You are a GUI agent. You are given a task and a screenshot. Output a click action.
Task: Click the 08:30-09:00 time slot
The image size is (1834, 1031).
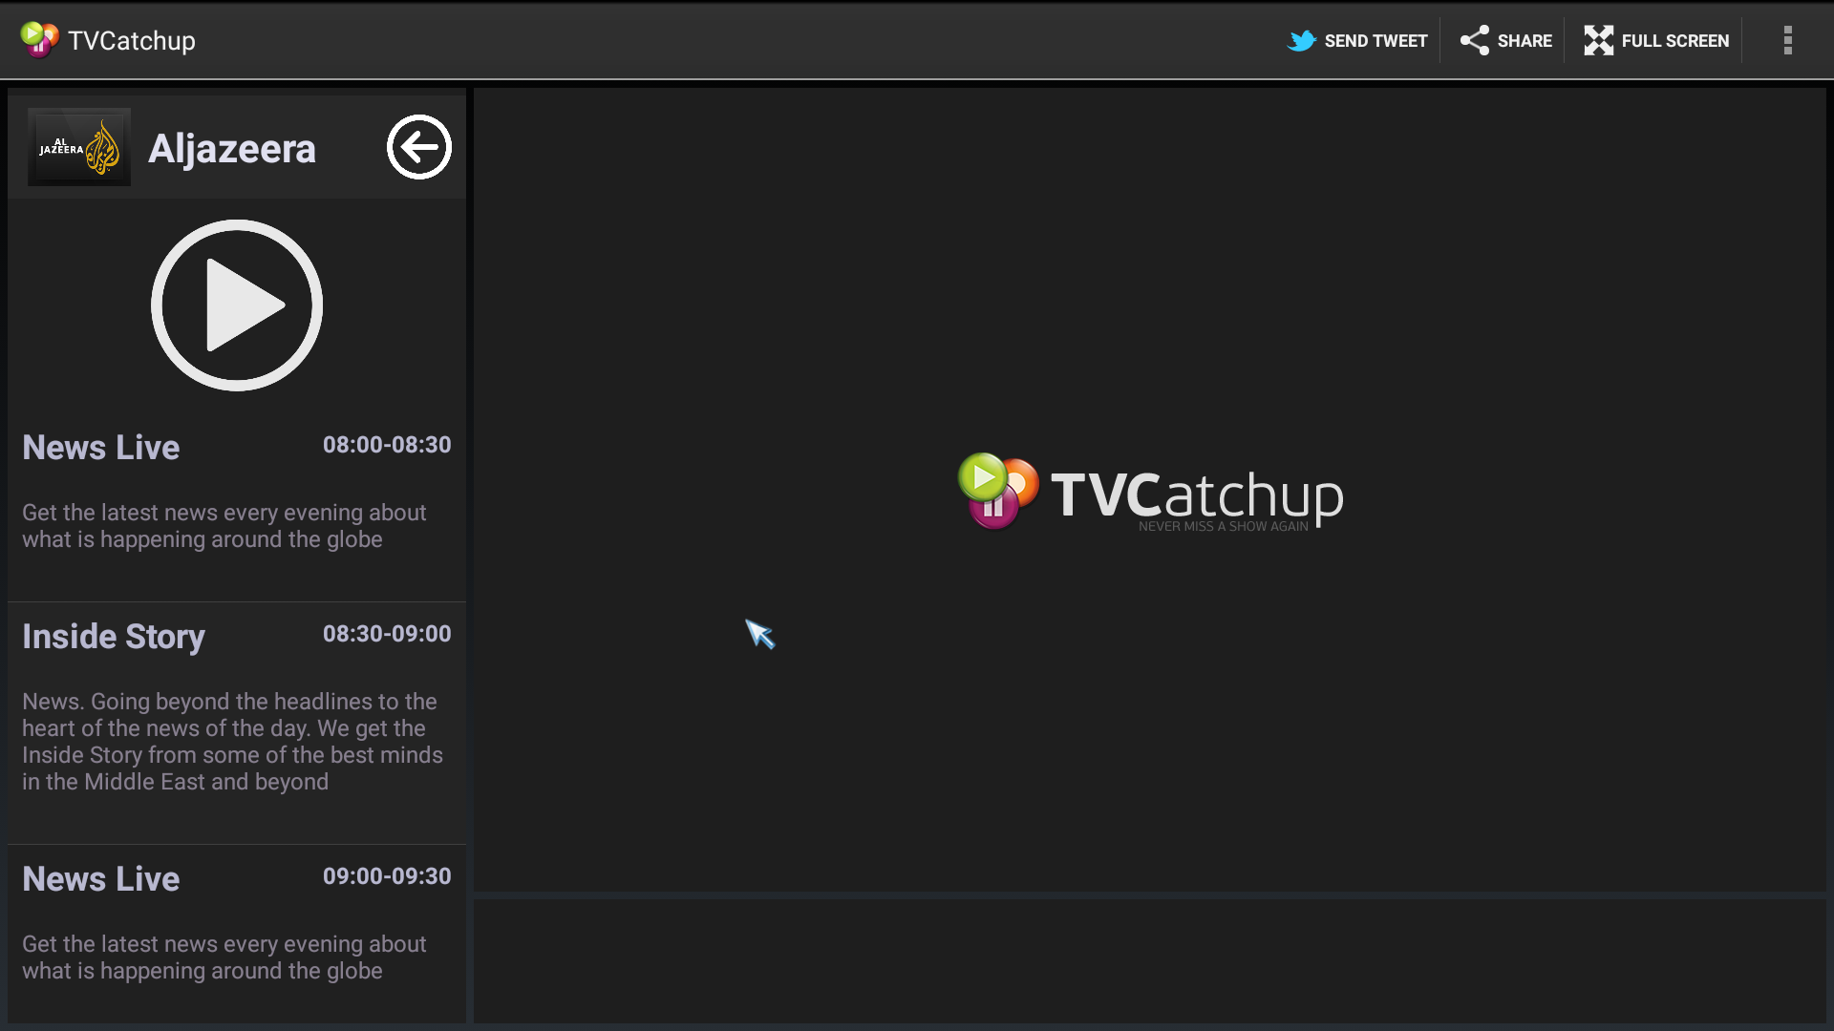click(387, 634)
